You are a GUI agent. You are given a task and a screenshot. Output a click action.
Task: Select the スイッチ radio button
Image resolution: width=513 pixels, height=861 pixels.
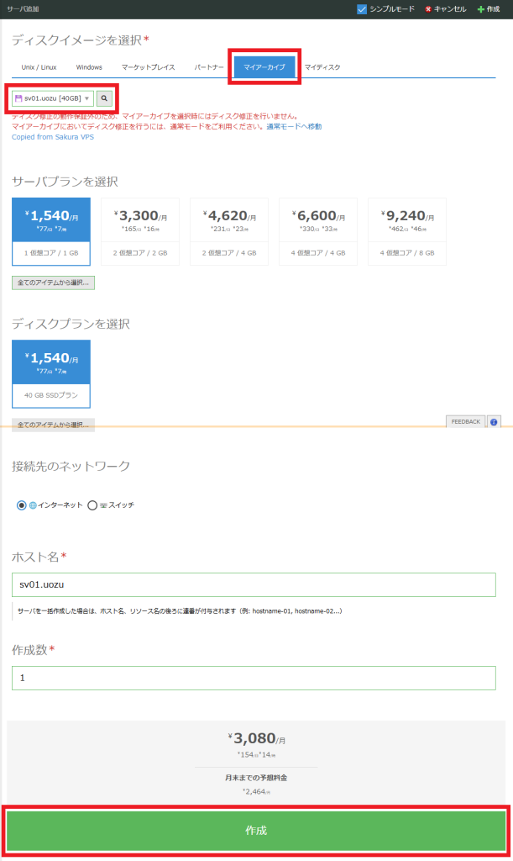[x=92, y=505]
